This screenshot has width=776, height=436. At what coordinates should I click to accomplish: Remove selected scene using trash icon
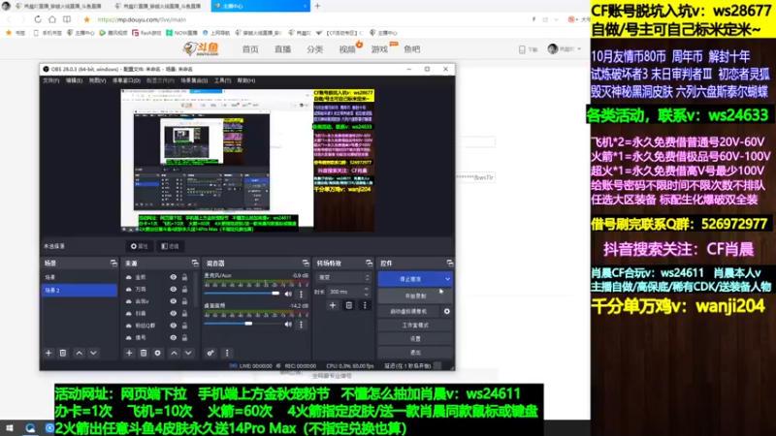pyautogui.click(x=63, y=353)
